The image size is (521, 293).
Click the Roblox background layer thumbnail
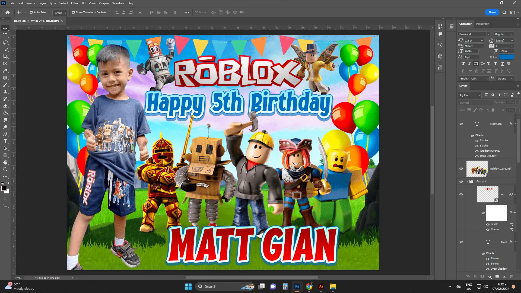pyautogui.click(x=477, y=168)
